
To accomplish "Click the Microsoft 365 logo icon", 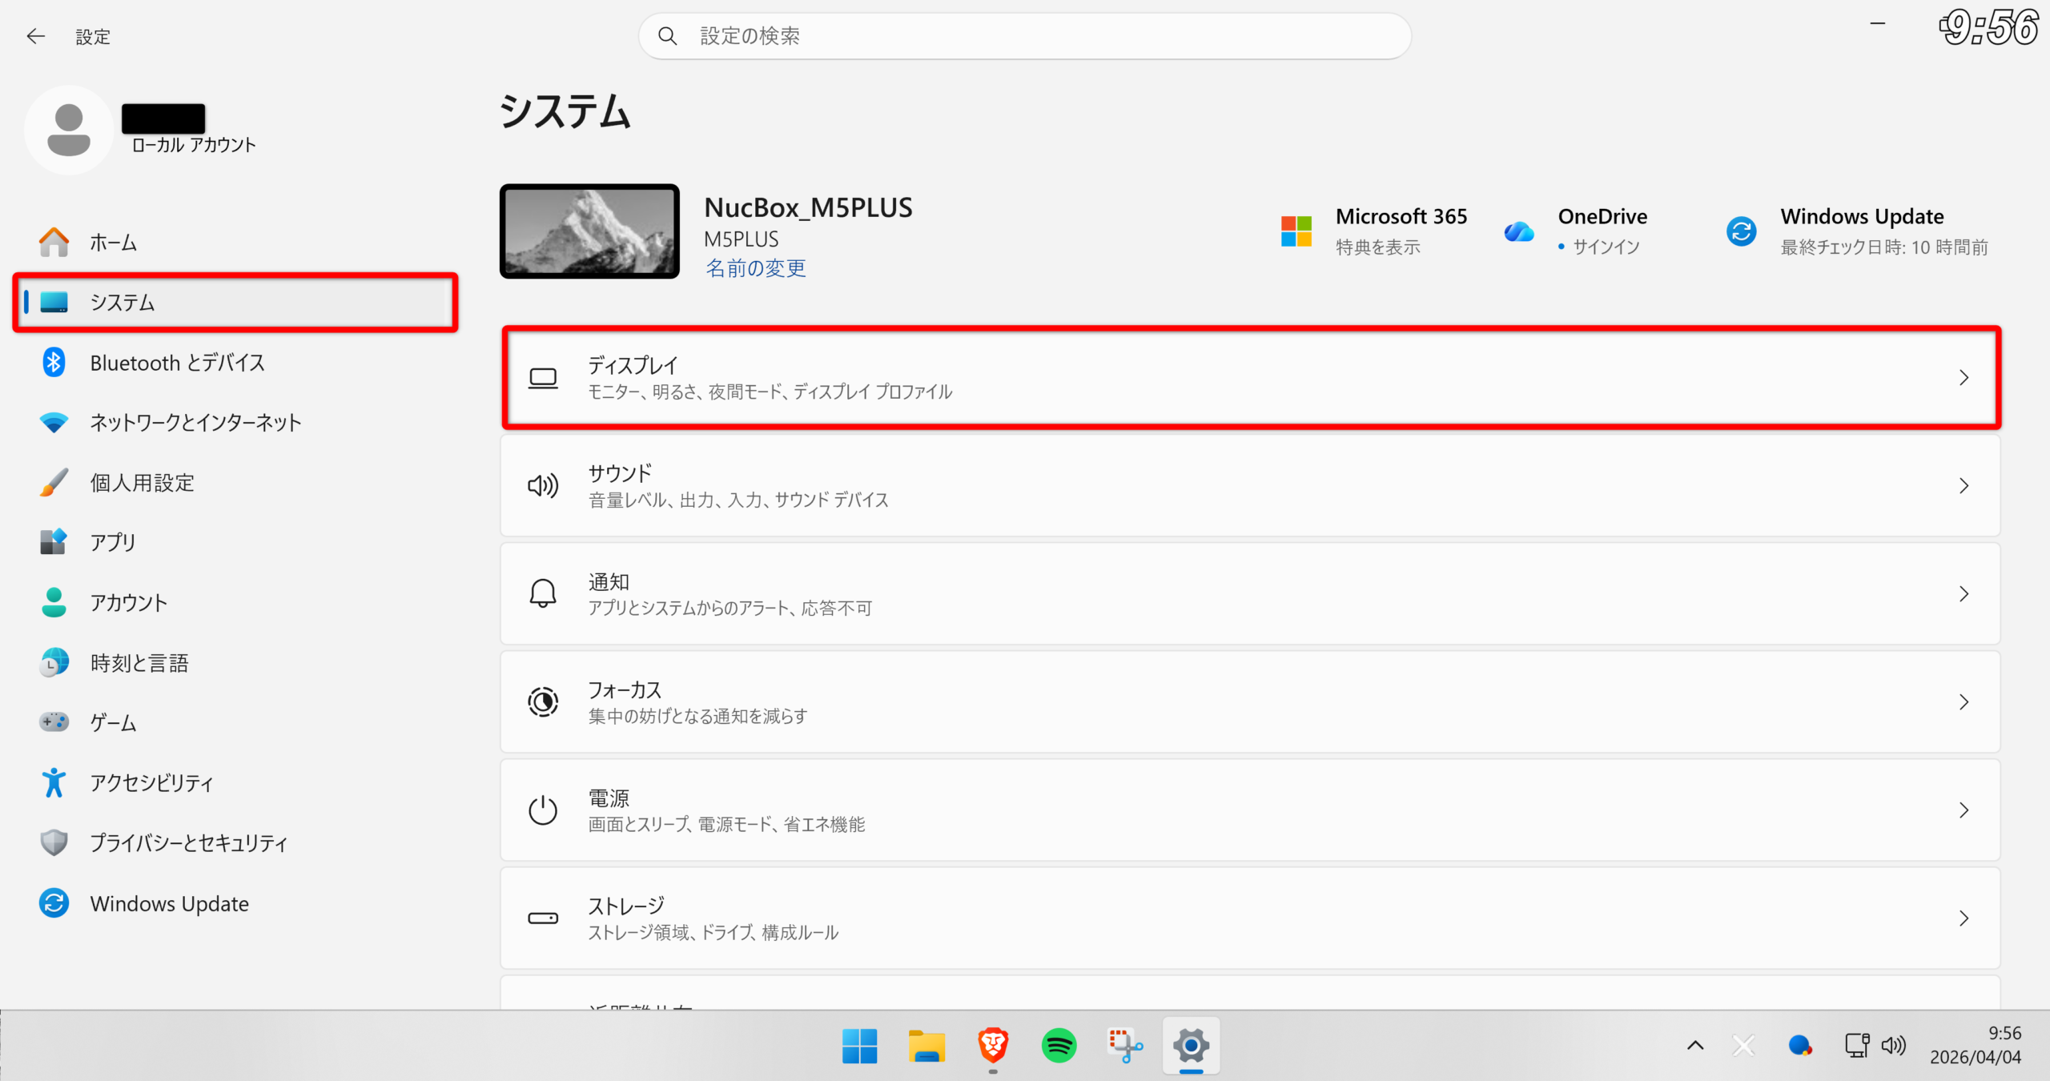I will (1296, 231).
